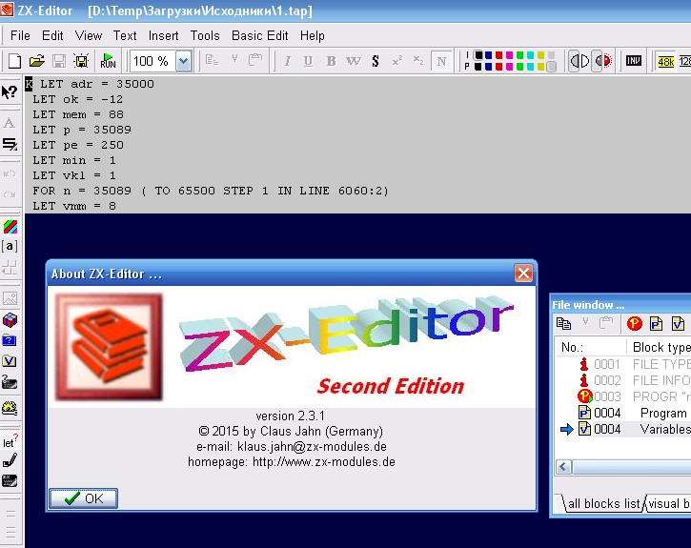
Task: Toggle bold B formatting button
Action: point(331,61)
